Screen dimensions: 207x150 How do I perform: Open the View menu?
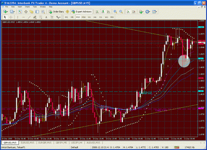click(x=13, y=7)
